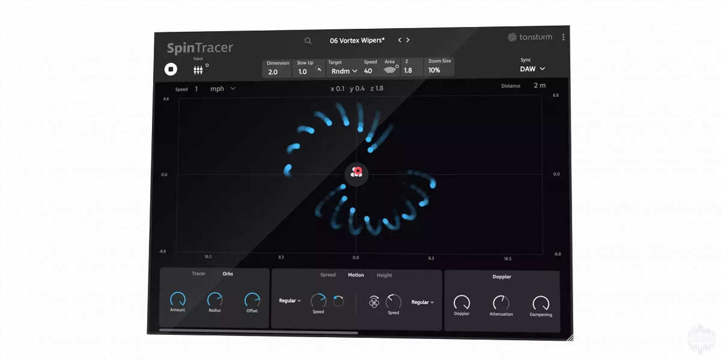The height and width of the screenshot is (360, 721).
Task: Open the input channel meters icon
Action: (x=198, y=70)
